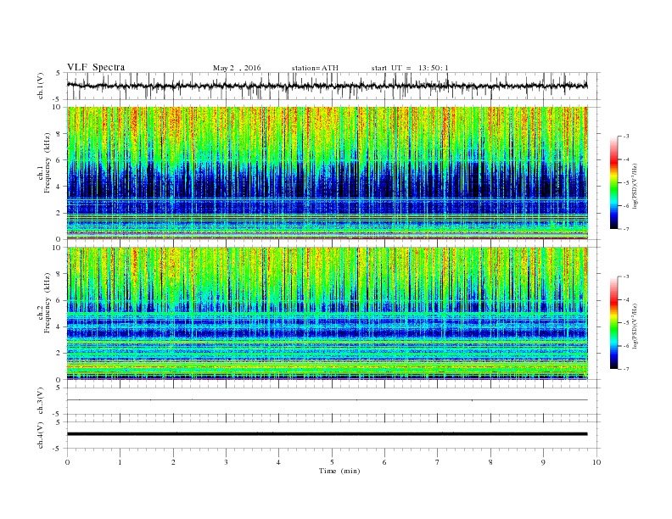The width and height of the screenshot is (672, 519).
Task: Click the "-5" label on ch.1 color bar
Action: (626, 183)
